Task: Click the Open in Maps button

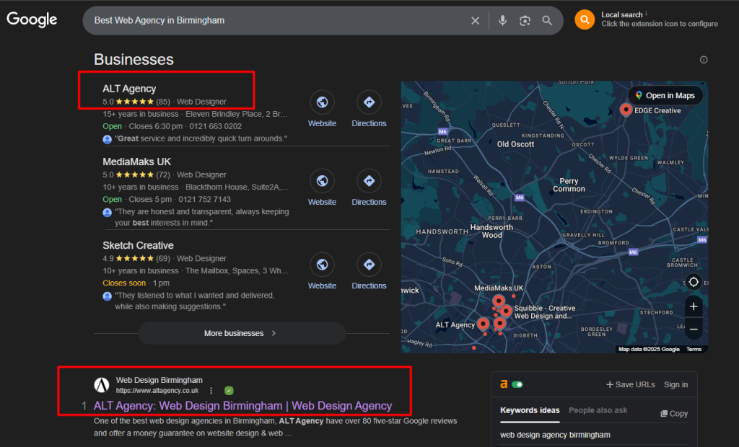Action: point(665,95)
